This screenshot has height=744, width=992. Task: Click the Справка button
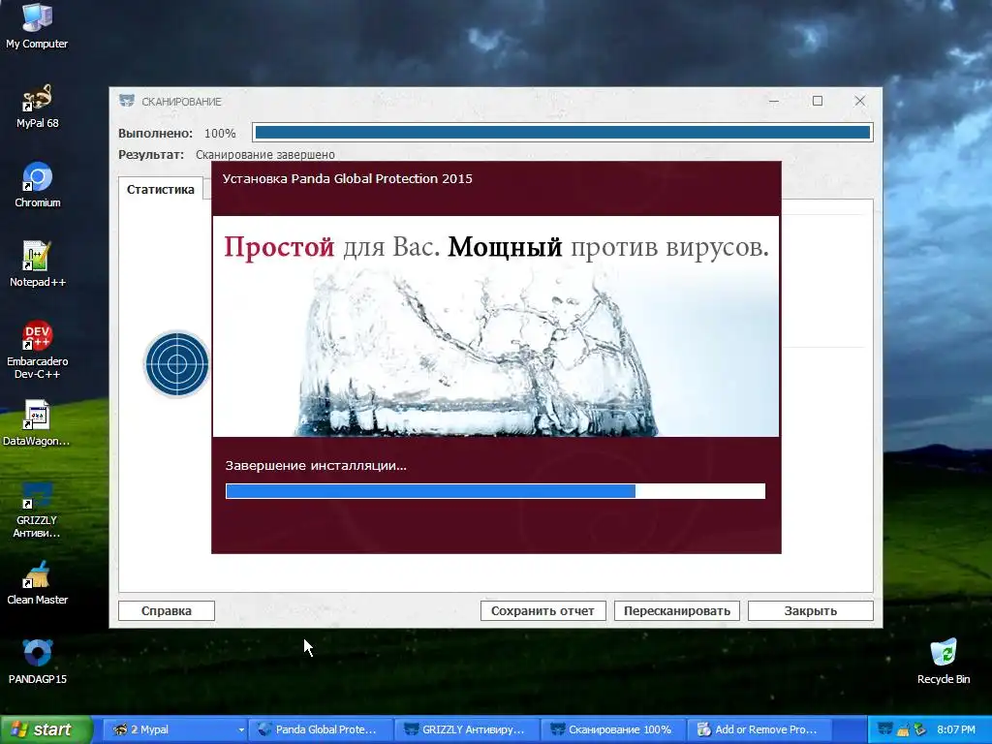click(x=167, y=610)
